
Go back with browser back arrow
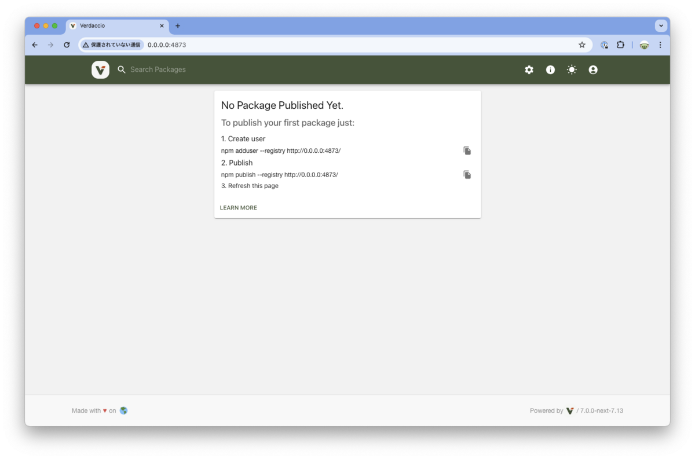click(x=35, y=45)
